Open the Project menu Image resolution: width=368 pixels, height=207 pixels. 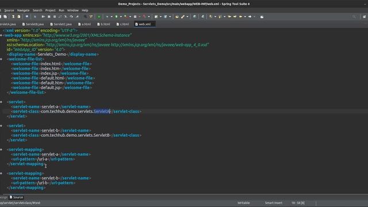[50, 10]
